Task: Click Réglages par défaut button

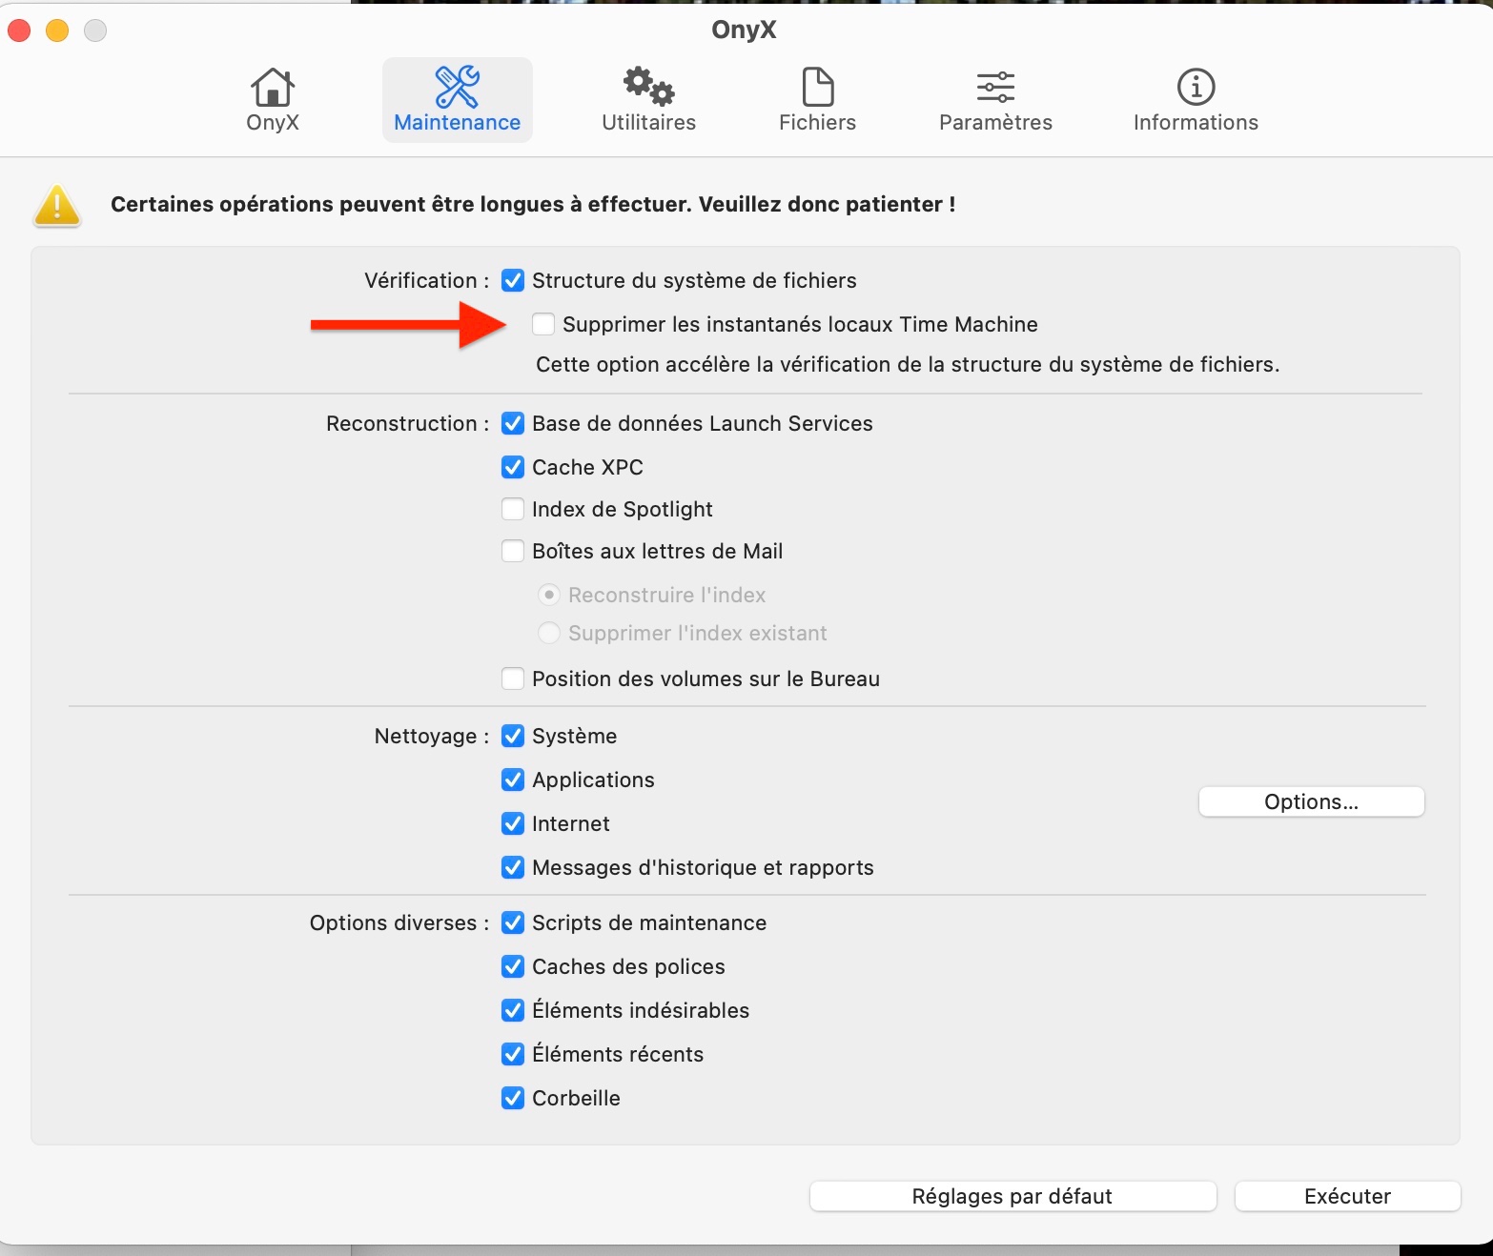Action: pyautogui.click(x=1012, y=1196)
